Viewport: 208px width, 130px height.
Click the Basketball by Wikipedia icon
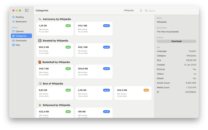[x=40, y=62]
